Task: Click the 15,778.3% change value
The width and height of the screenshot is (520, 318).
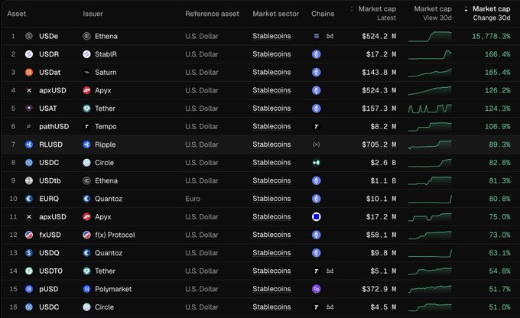Action: (491, 36)
